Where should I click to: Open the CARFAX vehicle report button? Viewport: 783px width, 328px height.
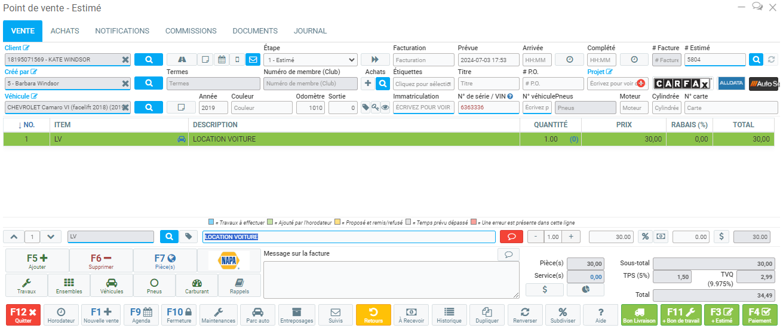[x=683, y=84]
